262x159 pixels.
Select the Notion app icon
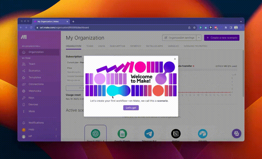point(176,134)
